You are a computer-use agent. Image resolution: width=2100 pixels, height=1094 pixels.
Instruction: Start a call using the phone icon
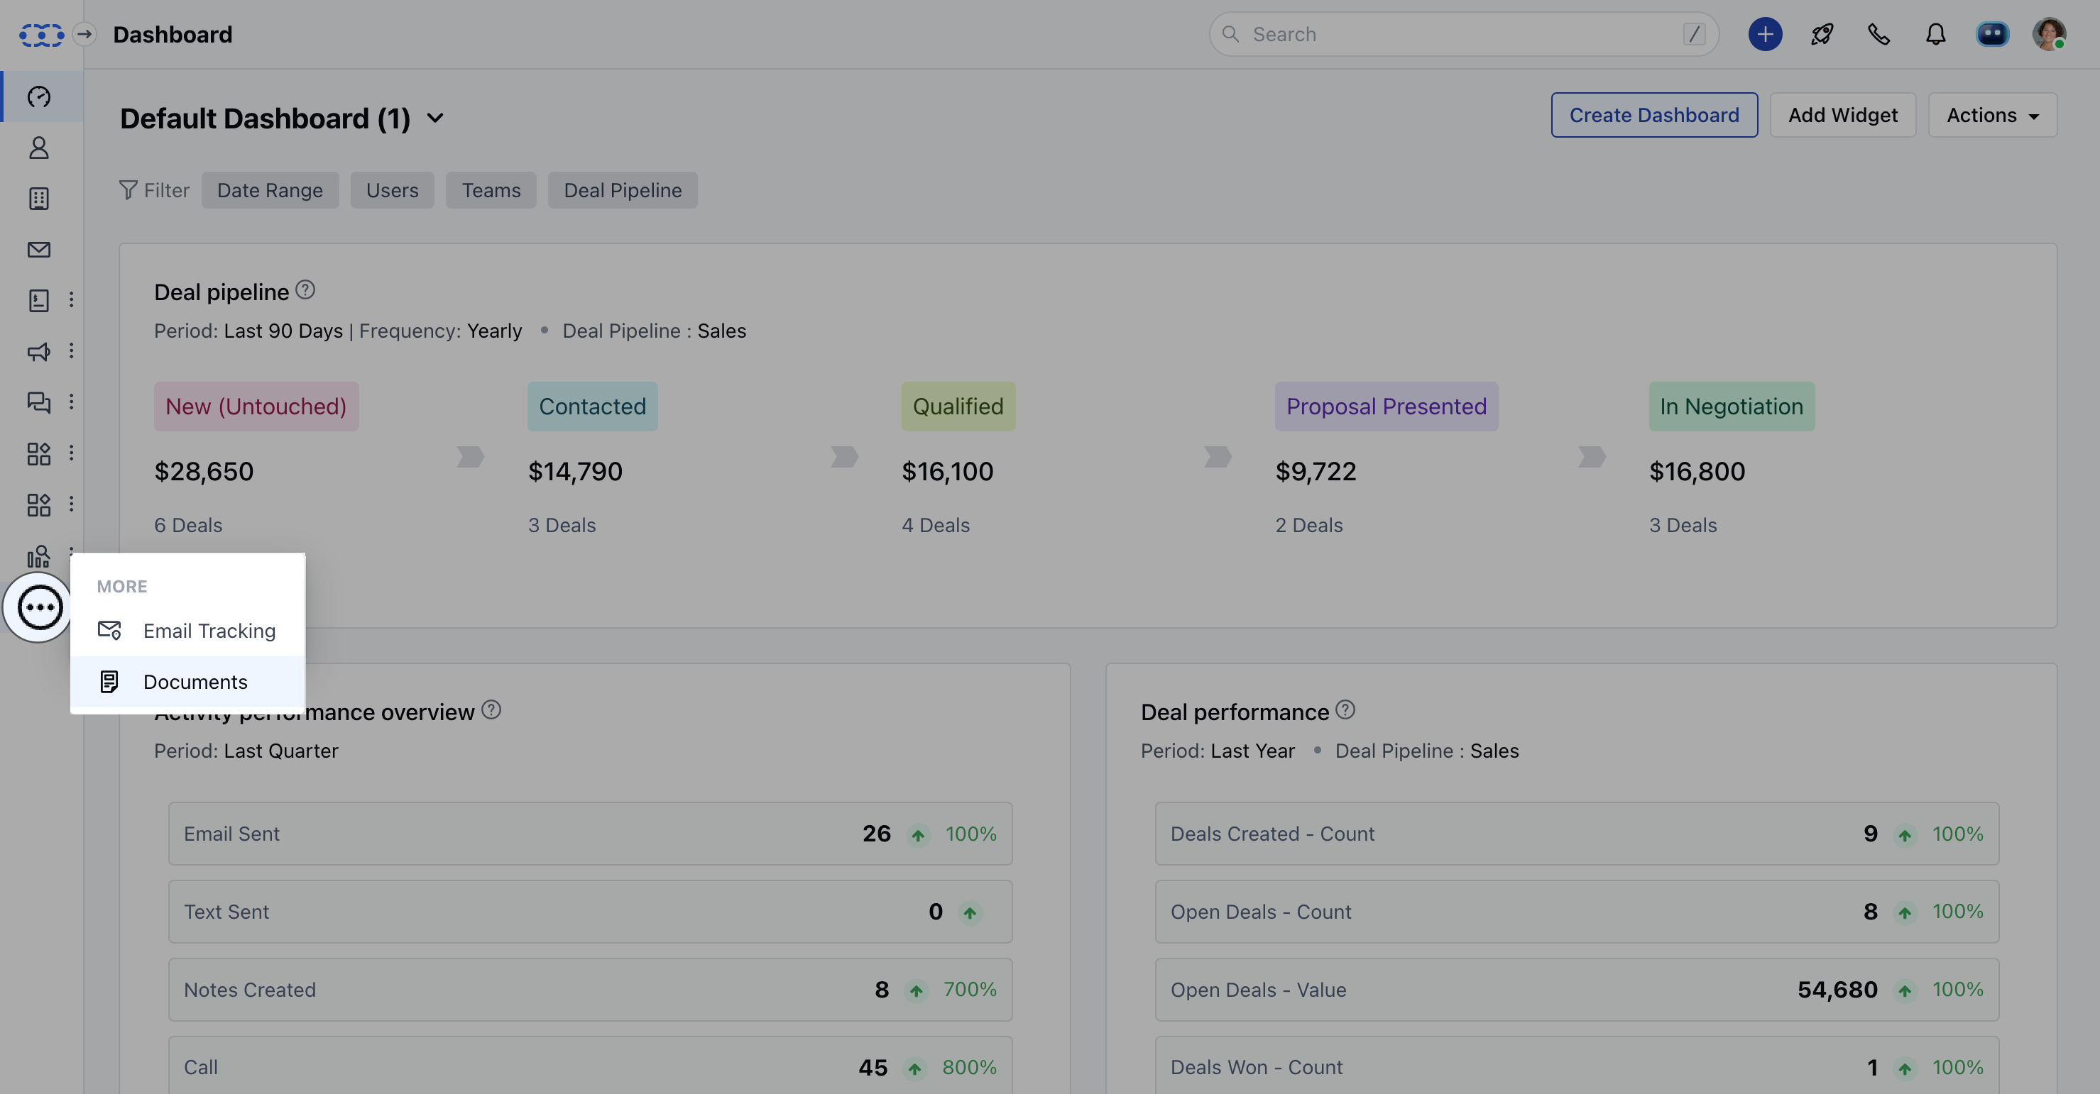click(1879, 34)
